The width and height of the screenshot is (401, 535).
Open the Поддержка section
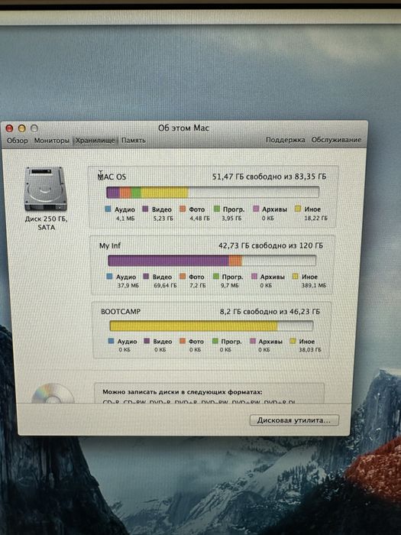tap(285, 140)
